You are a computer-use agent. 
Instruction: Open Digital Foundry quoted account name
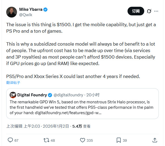(x=32, y=95)
